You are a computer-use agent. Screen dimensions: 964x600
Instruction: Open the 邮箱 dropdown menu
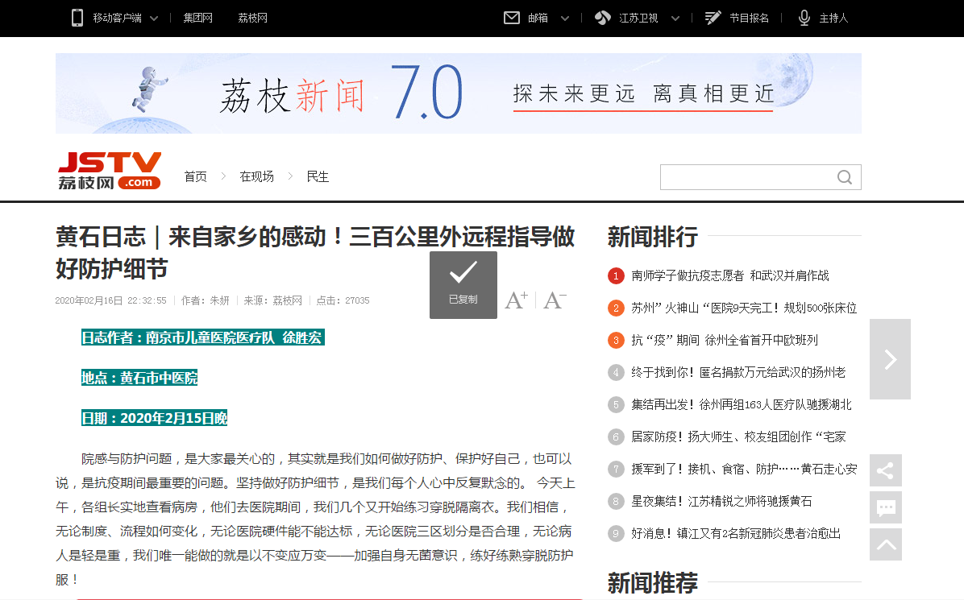point(564,17)
